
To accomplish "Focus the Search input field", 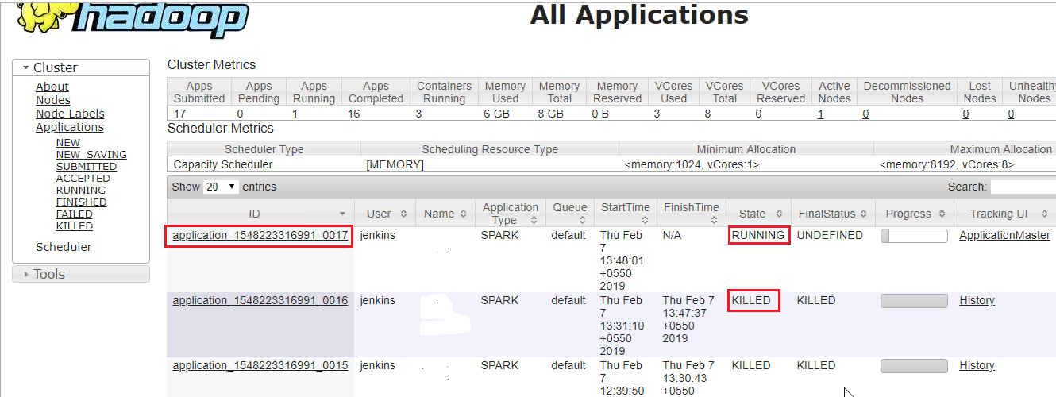I will click(x=1023, y=187).
